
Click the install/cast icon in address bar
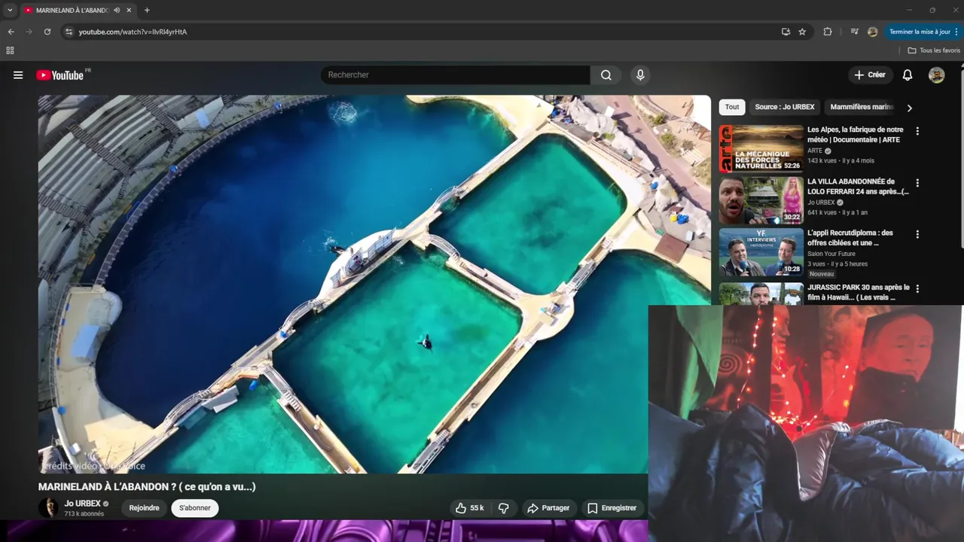pos(786,32)
